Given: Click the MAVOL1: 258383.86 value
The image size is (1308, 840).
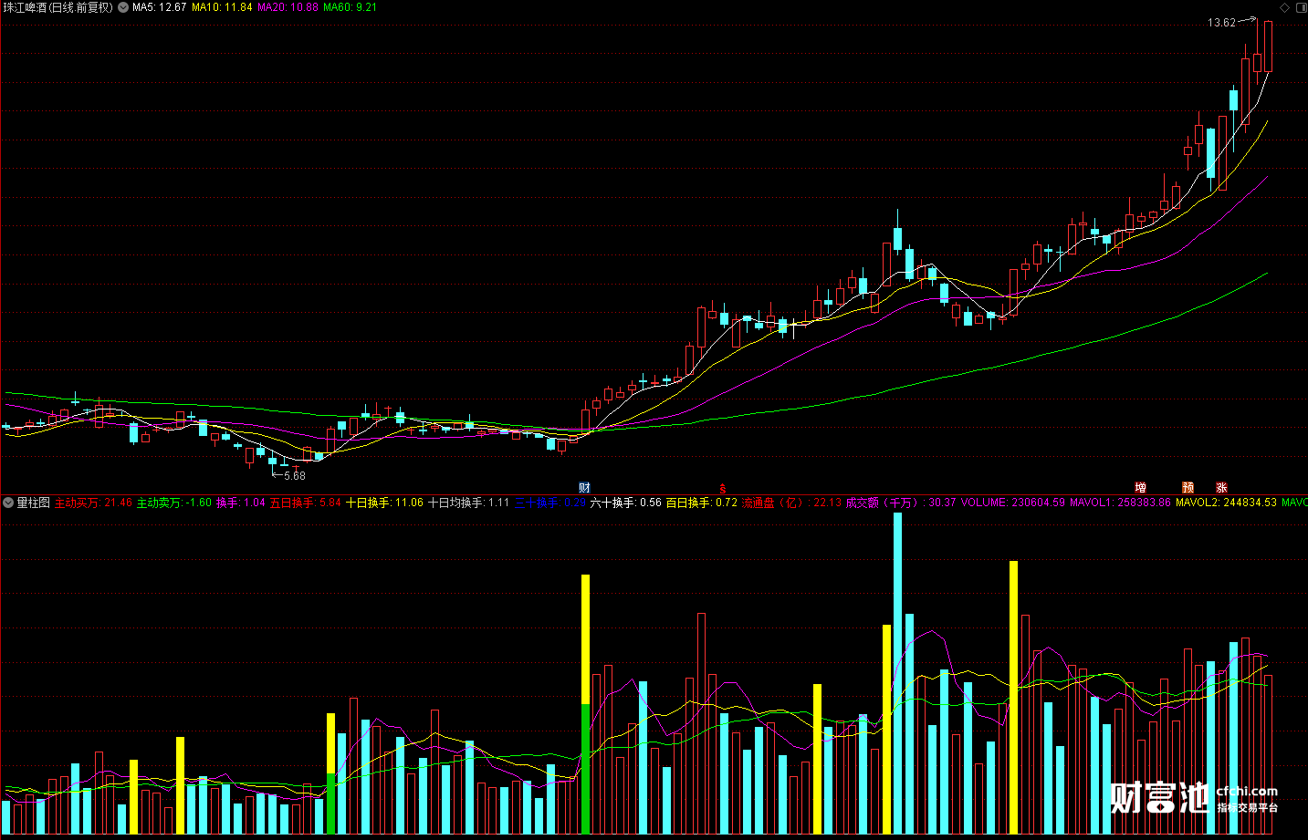Looking at the screenshot, I should (1120, 503).
